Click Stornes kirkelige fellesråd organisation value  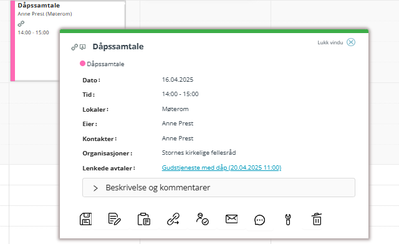point(199,153)
